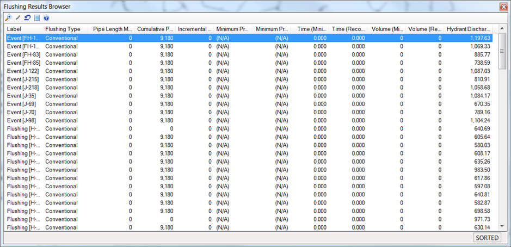Viewport: 511px width, 247px height.
Task: Select the Event [J-98] row
Action: 249,120
